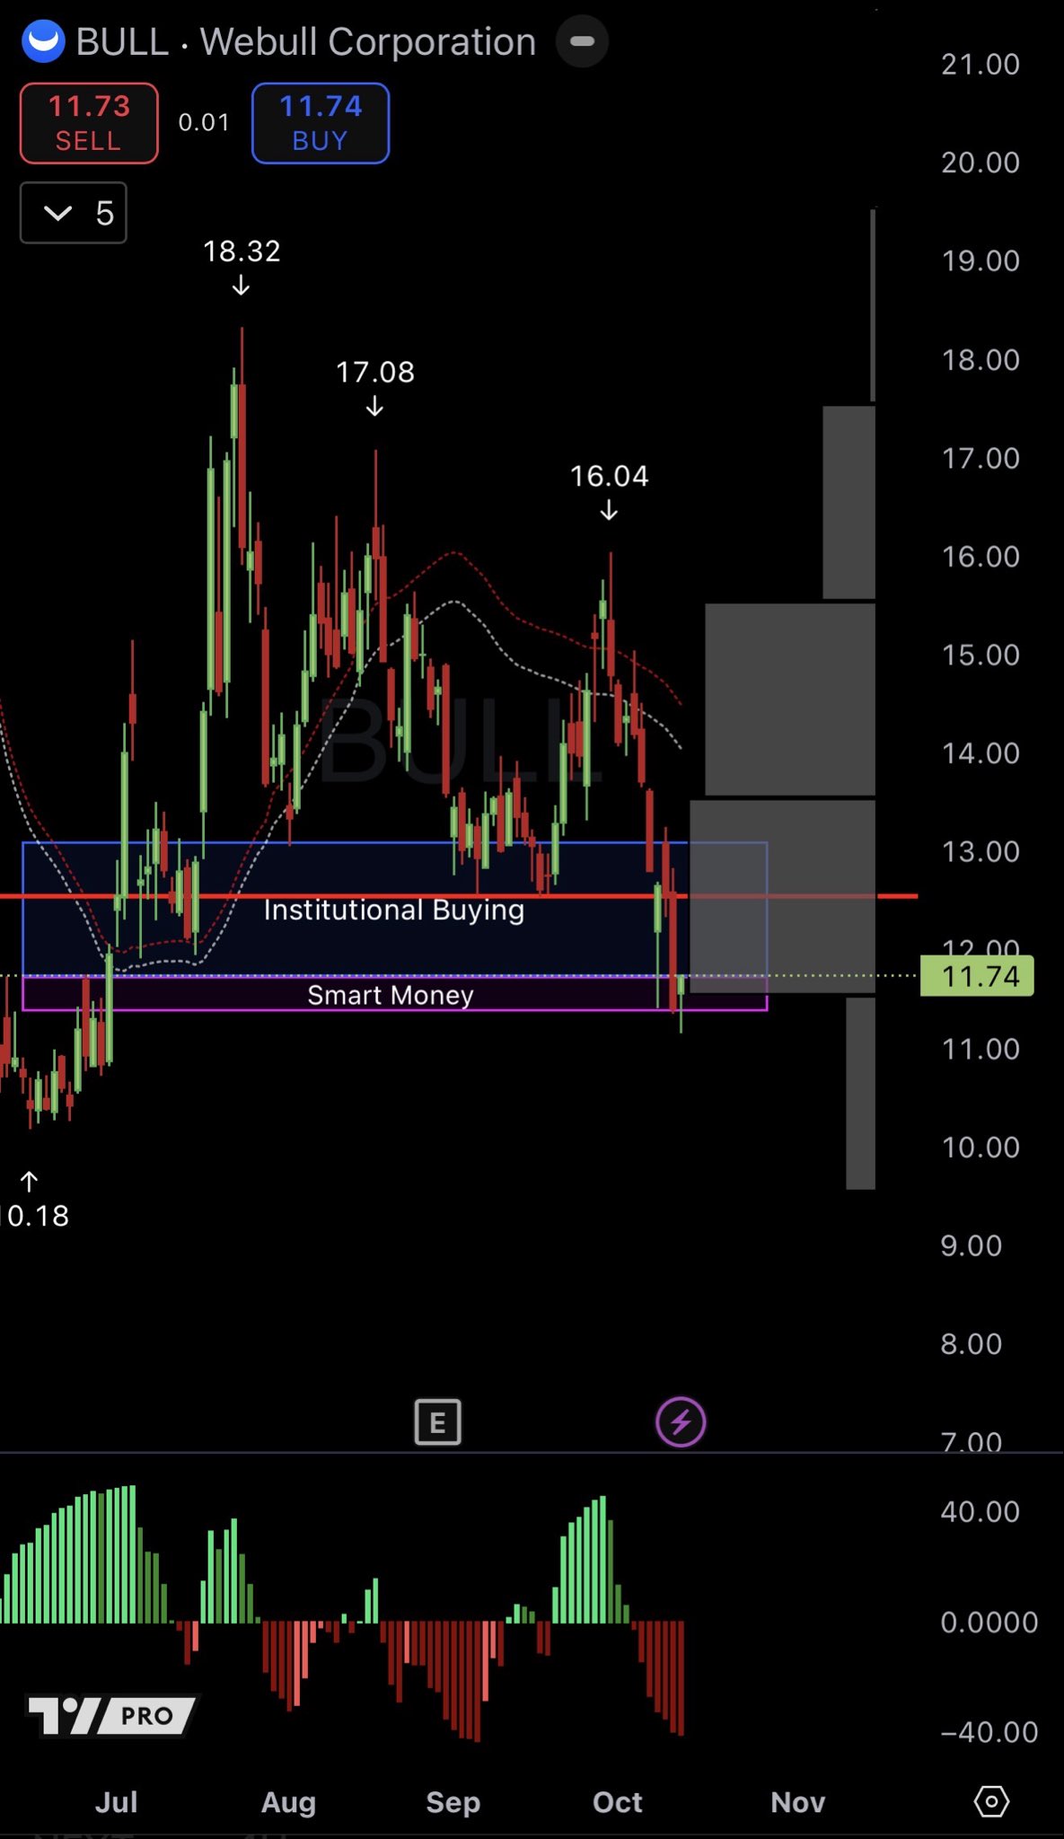The width and height of the screenshot is (1064, 1839).
Task: Tap the 16.04 swing high label
Action: coord(610,476)
